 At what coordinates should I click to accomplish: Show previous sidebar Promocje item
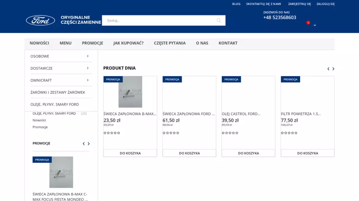pos(84,144)
